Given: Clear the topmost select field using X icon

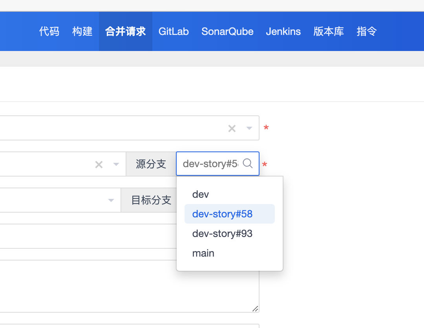Looking at the screenshot, I should pyautogui.click(x=232, y=128).
